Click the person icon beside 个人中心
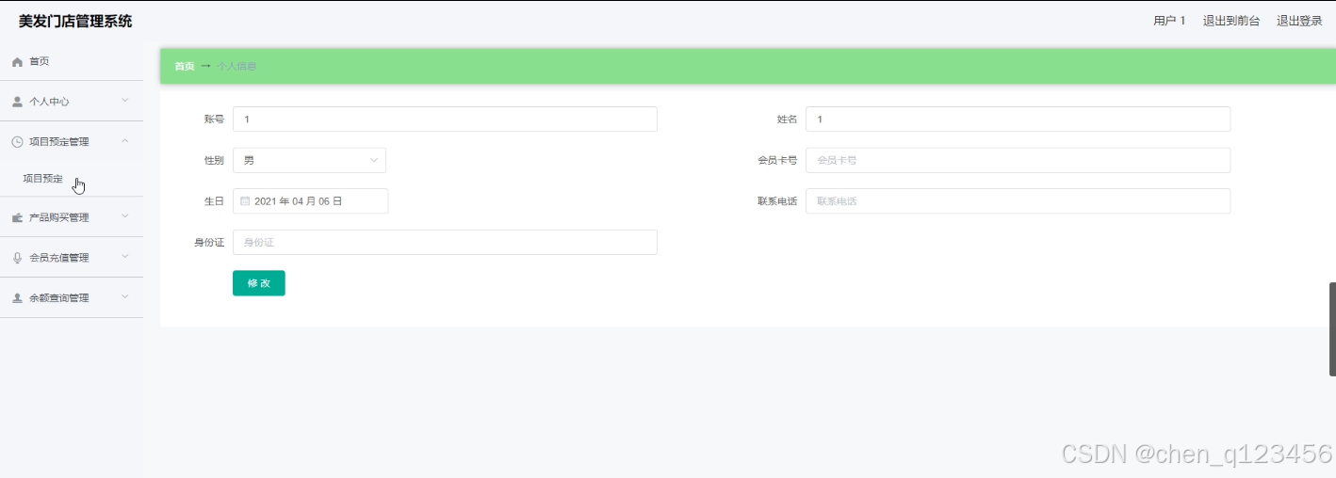Image resolution: width=1336 pixels, height=478 pixels. click(x=17, y=102)
